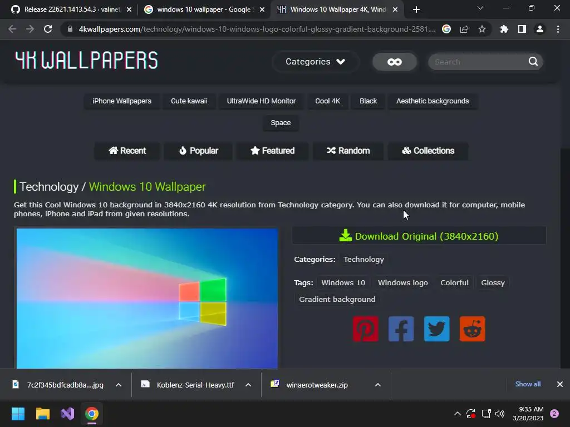Open Aesthetic backgrounds link

click(x=433, y=101)
